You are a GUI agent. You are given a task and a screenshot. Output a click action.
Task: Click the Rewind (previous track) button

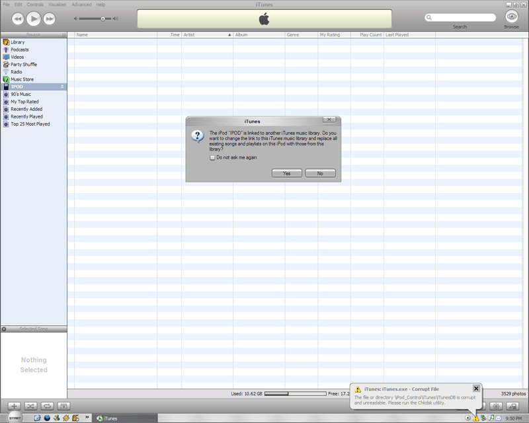[18, 19]
